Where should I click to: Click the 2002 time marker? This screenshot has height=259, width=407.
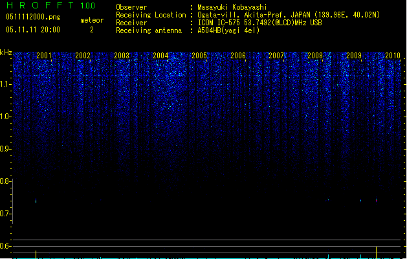point(83,55)
